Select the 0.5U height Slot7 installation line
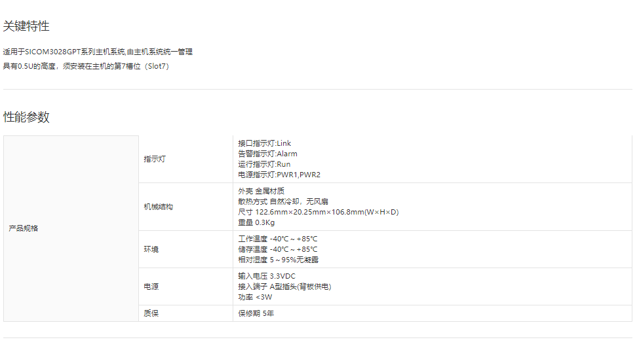 point(86,66)
